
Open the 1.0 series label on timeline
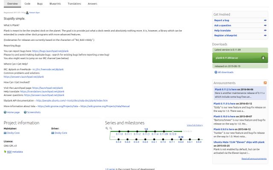point(146,129)
